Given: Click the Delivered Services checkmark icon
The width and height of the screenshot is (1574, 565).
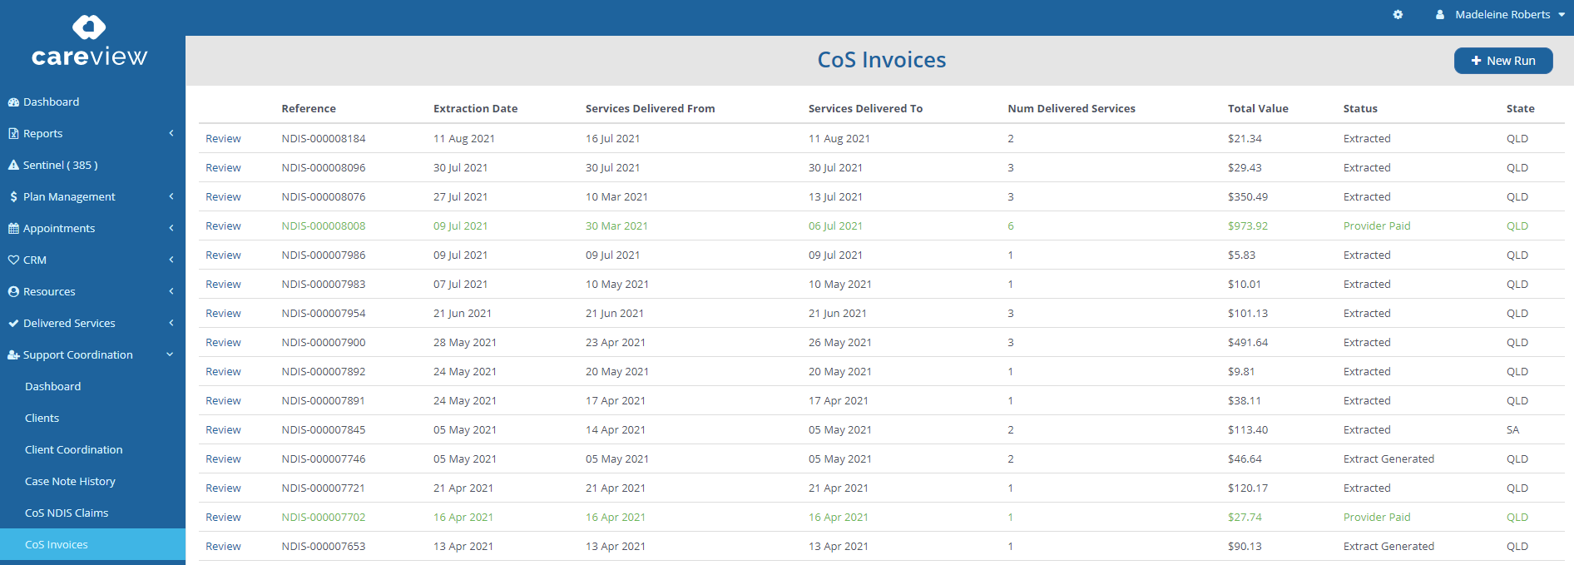Looking at the screenshot, I should click(x=13, y=324).
